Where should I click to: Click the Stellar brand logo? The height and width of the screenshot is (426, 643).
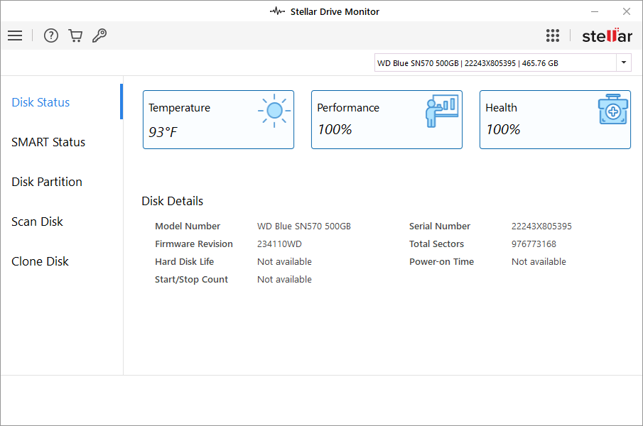607,35
